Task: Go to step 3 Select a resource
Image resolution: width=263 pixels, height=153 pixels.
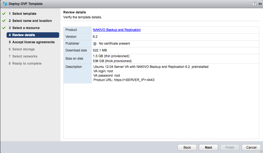Action: pyautogui.click(x=26, y=28)
